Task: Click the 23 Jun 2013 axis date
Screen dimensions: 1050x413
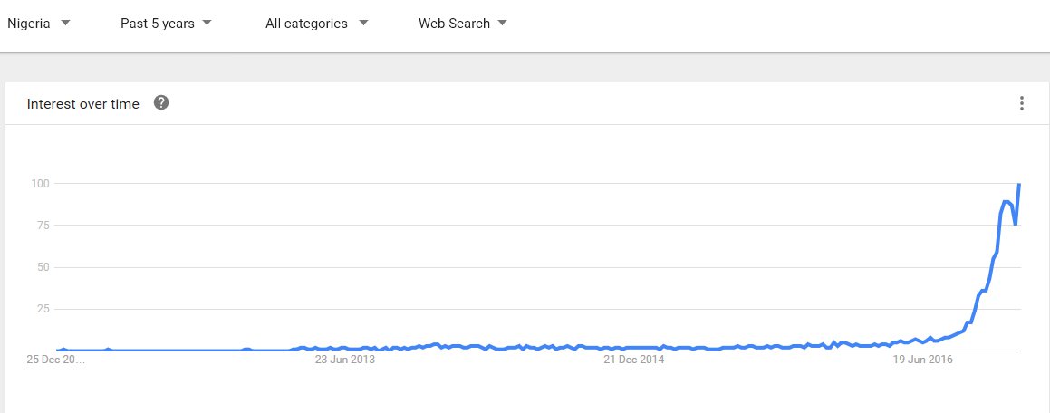Action: pos(344,360)
